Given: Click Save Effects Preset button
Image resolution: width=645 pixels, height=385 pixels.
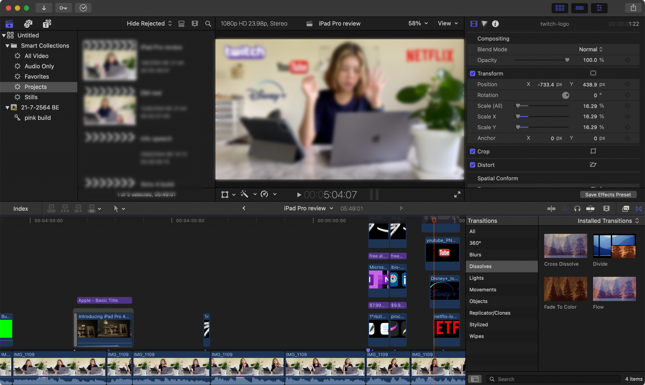Looking at the screenshot, I should (x=608, y=195).
